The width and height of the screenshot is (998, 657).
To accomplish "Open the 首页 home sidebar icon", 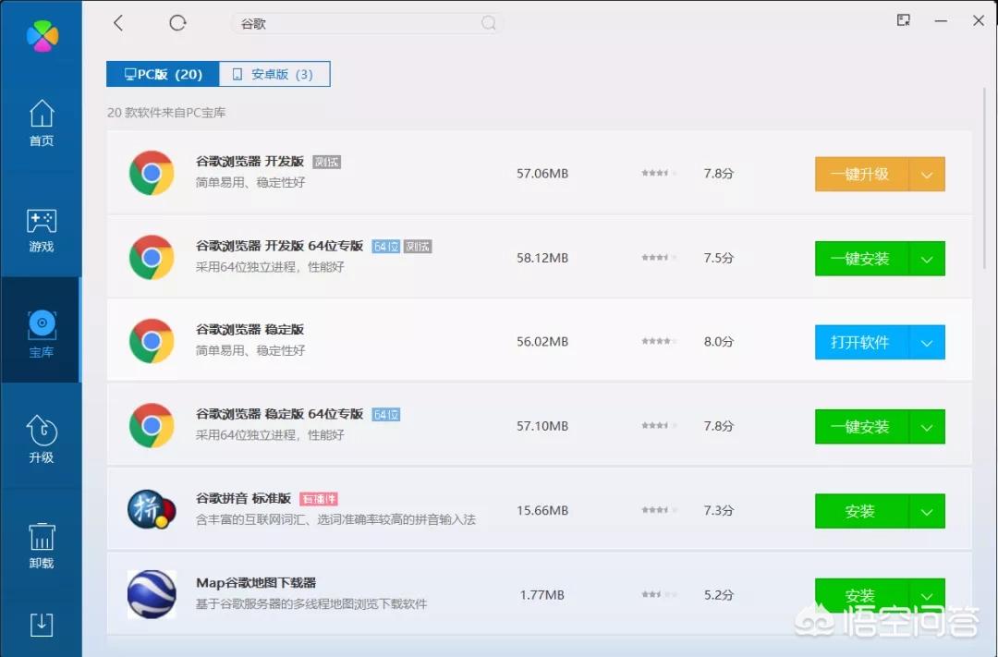I will pyautogui.click(x=42, y=124).
